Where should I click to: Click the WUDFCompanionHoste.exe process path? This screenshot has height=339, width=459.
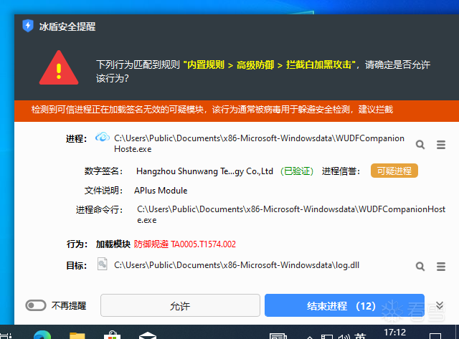tap(259, 143)
